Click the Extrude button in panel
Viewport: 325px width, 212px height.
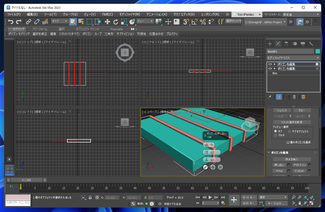point(279,165)
